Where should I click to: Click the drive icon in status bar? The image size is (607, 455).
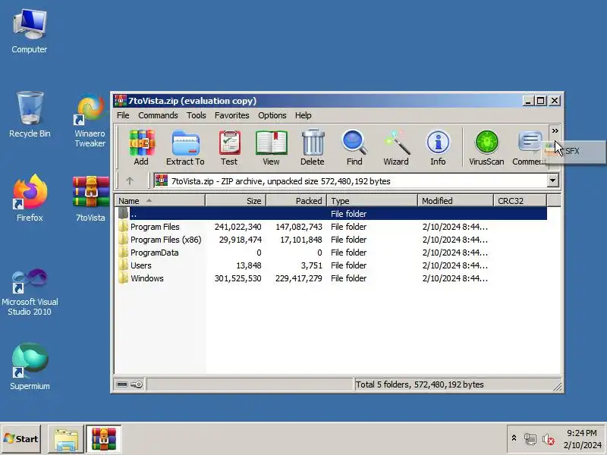122,384
